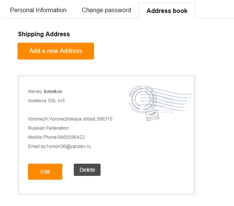
Task: Switch to the Change password tab
Action: [x=106, y=10]
